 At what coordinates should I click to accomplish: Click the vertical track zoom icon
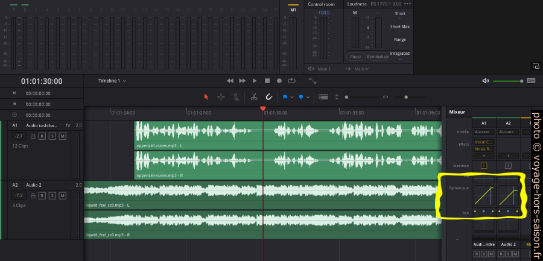337,97
